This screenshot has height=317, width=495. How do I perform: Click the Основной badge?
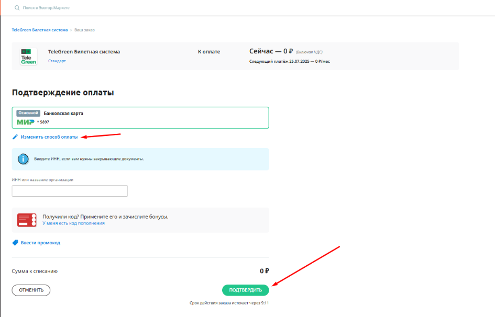[x=28, y=113]
